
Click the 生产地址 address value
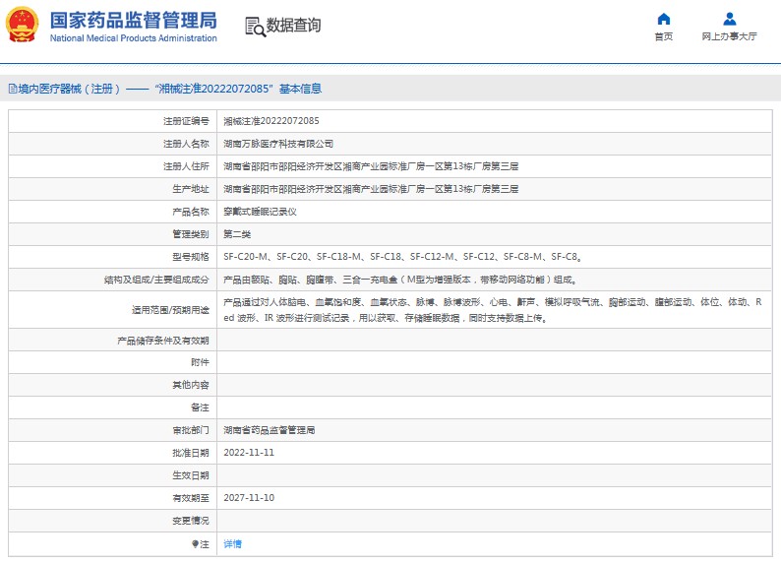coord(371,189)
